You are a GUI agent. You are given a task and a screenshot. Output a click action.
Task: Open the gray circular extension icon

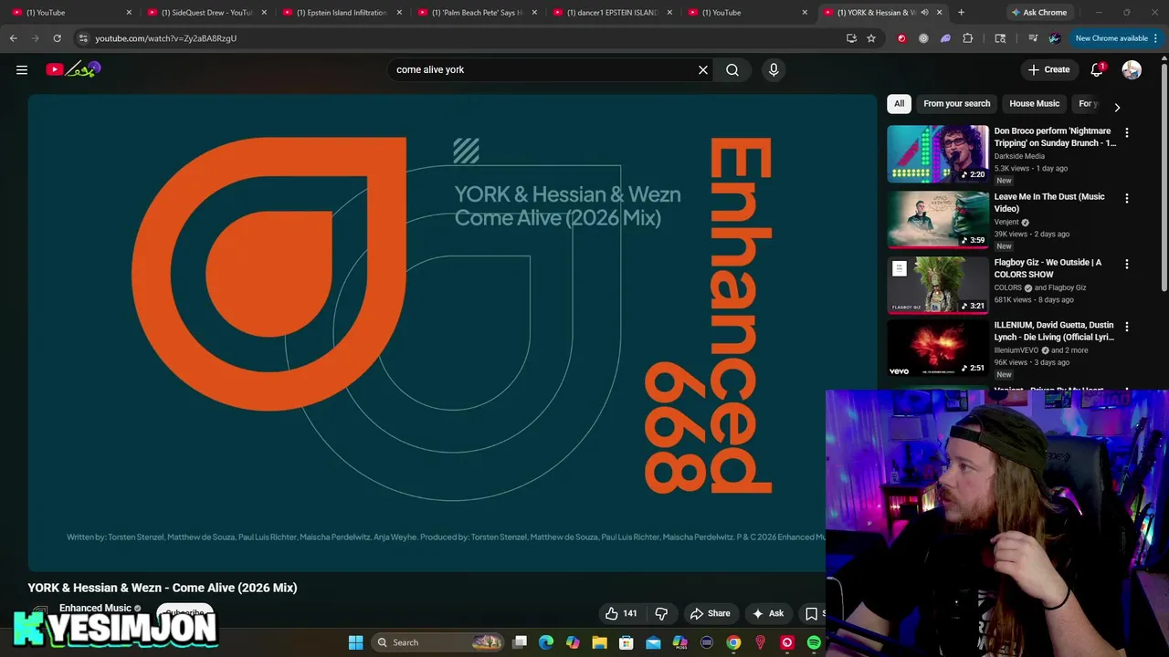point(923,38)
